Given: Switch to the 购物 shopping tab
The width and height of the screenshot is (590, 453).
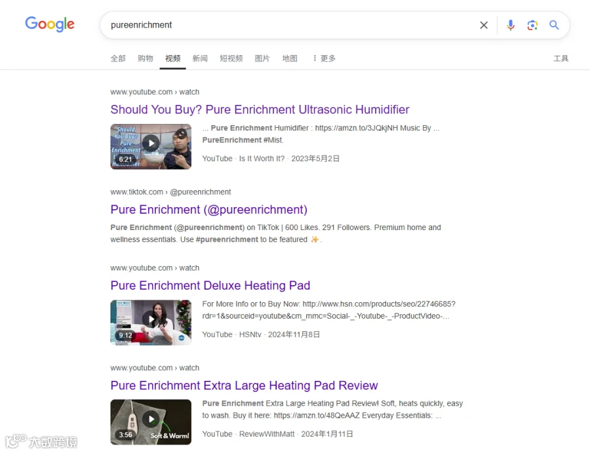Looking at the screenshot, I should [146, 58].
